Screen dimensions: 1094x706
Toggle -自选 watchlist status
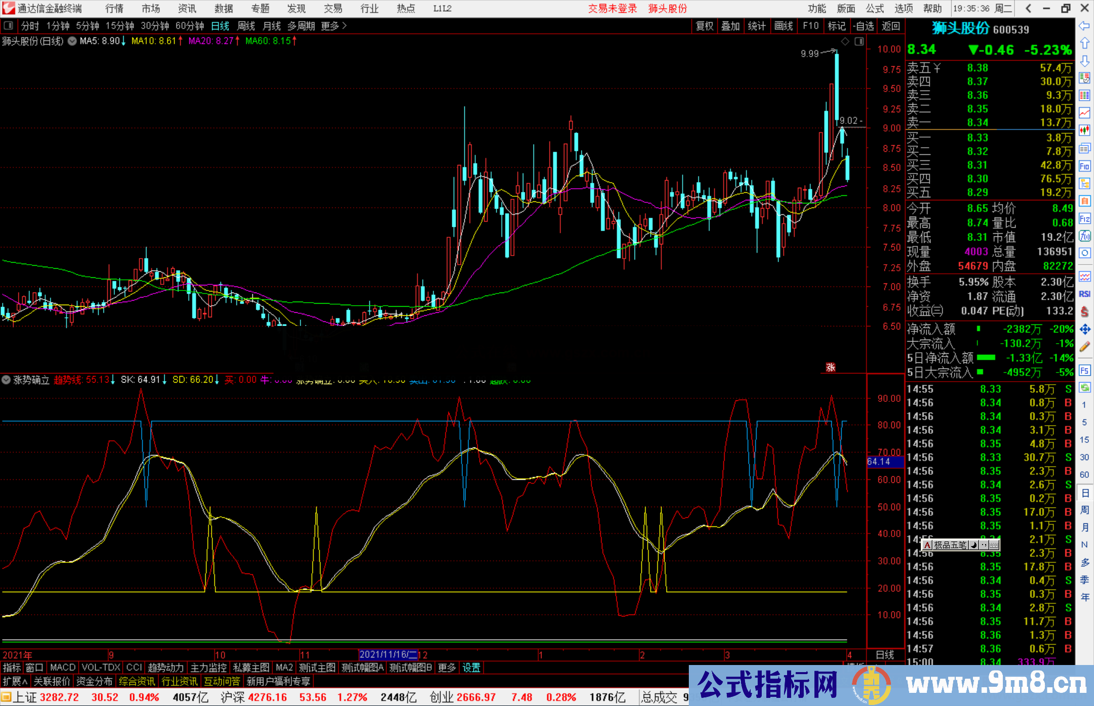(864, 26)
